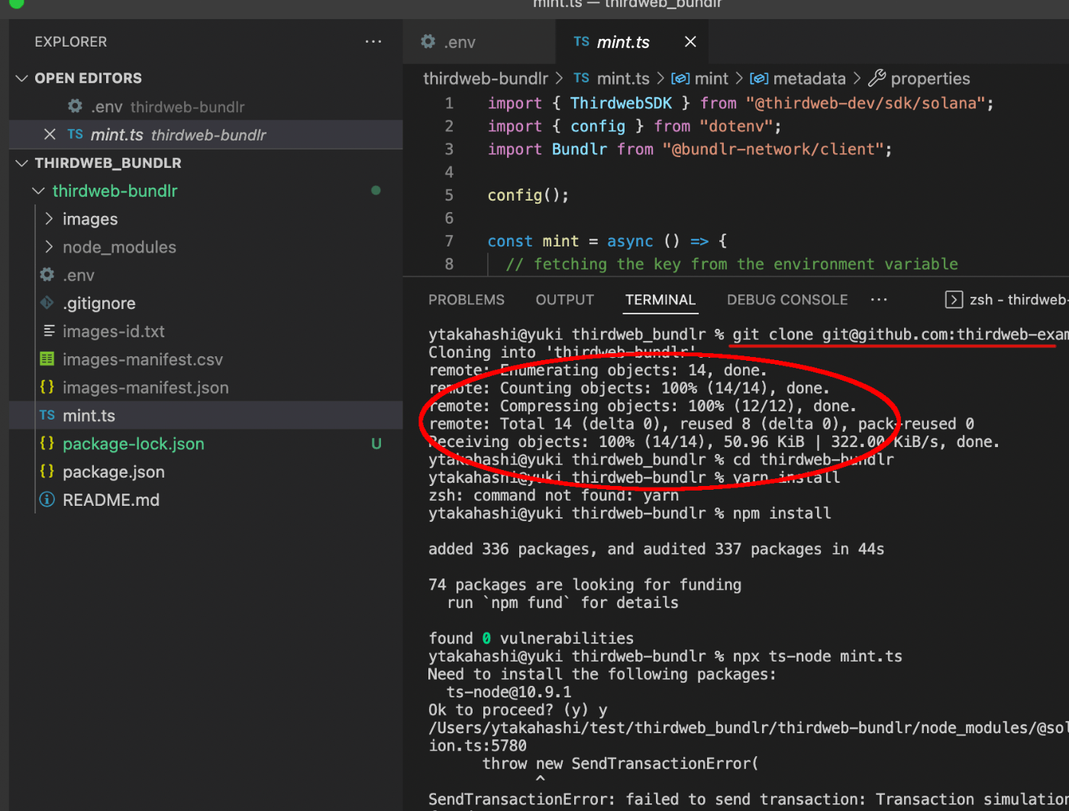Screen dimensions: 1069x811
Task: Open terminal panel more tabs ellipsis
Action: [879, 299]
